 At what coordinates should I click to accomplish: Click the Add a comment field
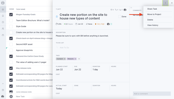coord(152,94)
